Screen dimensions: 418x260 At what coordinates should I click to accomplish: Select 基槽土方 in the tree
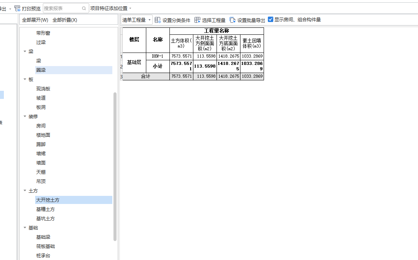coord(45,209)
